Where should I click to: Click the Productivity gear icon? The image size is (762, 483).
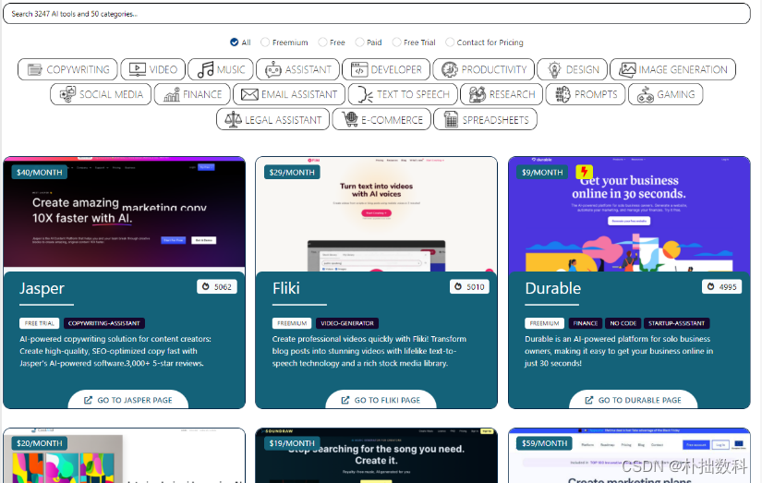point(450,69)
